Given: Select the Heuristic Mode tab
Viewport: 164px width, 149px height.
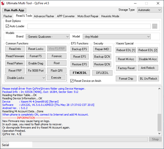Looking at the screenshot, I should coord(110,16).
